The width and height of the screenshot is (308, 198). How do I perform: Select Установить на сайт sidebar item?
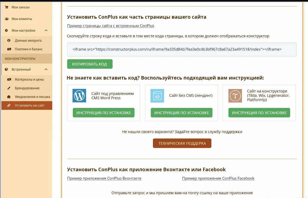(x=30, y=105)
